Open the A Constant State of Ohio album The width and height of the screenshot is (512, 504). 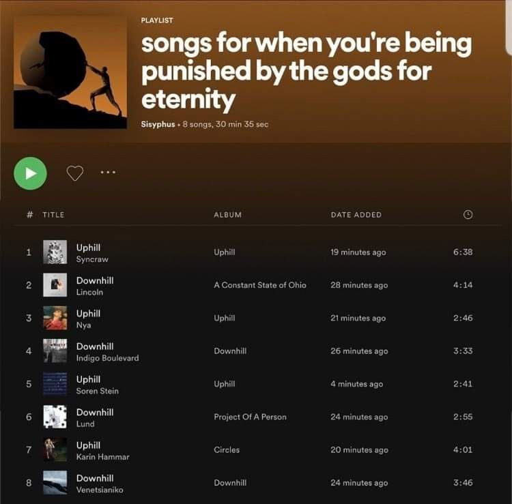tap(260, 285)
